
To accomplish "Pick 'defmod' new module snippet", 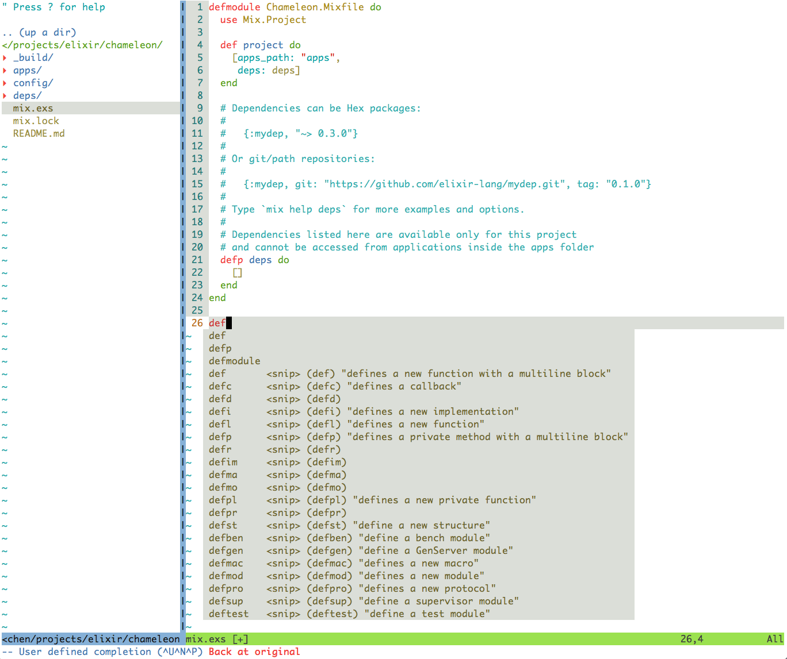I will coord(419,576).
